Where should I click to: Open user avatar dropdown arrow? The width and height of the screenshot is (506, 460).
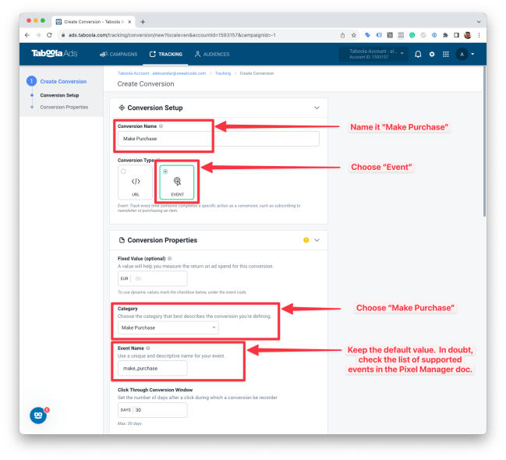[x=472, y=55]
